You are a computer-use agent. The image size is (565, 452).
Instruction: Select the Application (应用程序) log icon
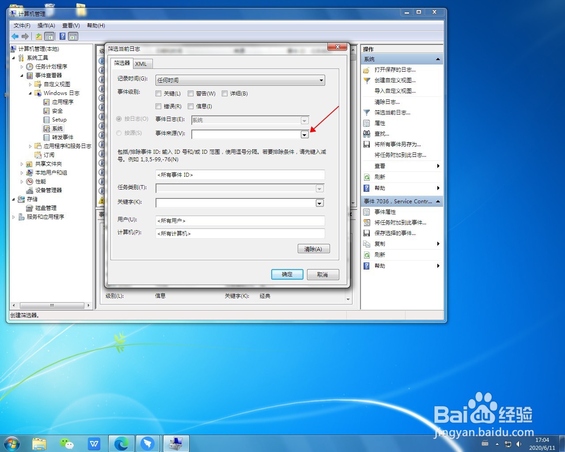click(x=46, y=102)
